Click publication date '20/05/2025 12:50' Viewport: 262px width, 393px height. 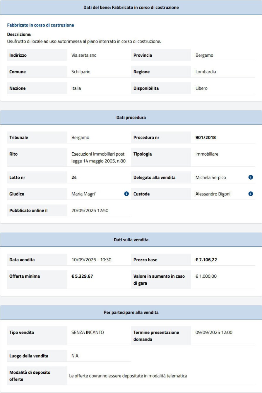(x=90, y=210)
